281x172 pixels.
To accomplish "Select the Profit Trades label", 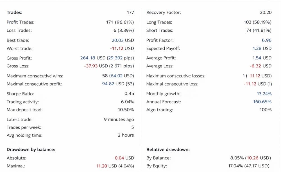I will point(21,22).
